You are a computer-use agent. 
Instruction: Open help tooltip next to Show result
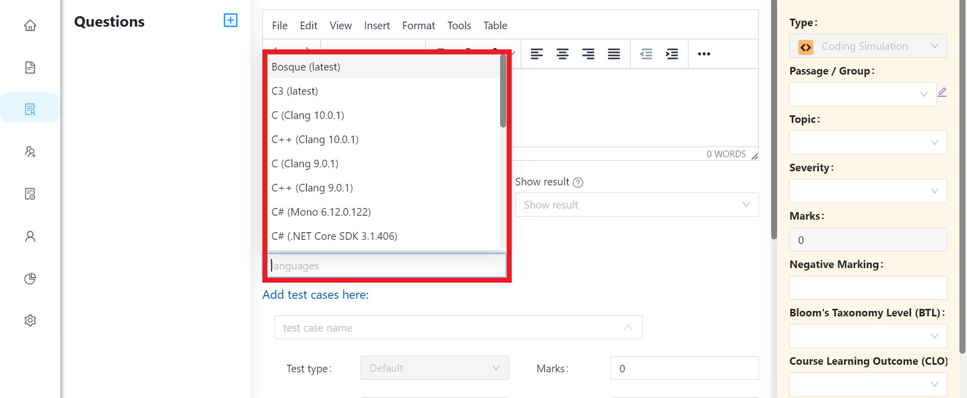pyautogui.click(x=578, y=182)
